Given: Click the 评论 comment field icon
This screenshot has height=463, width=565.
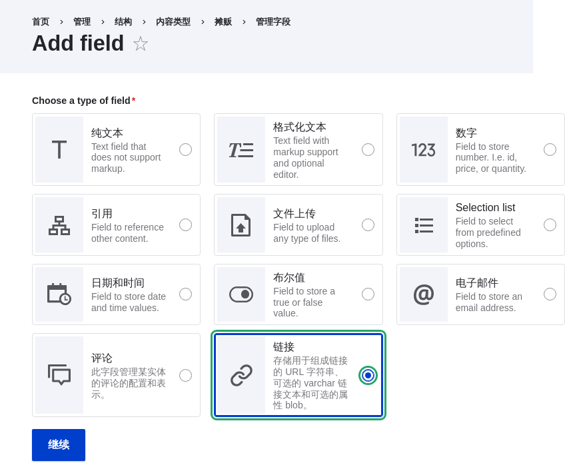Looking at the screenshot, I should pyautogui.click(x=59, y=375).
